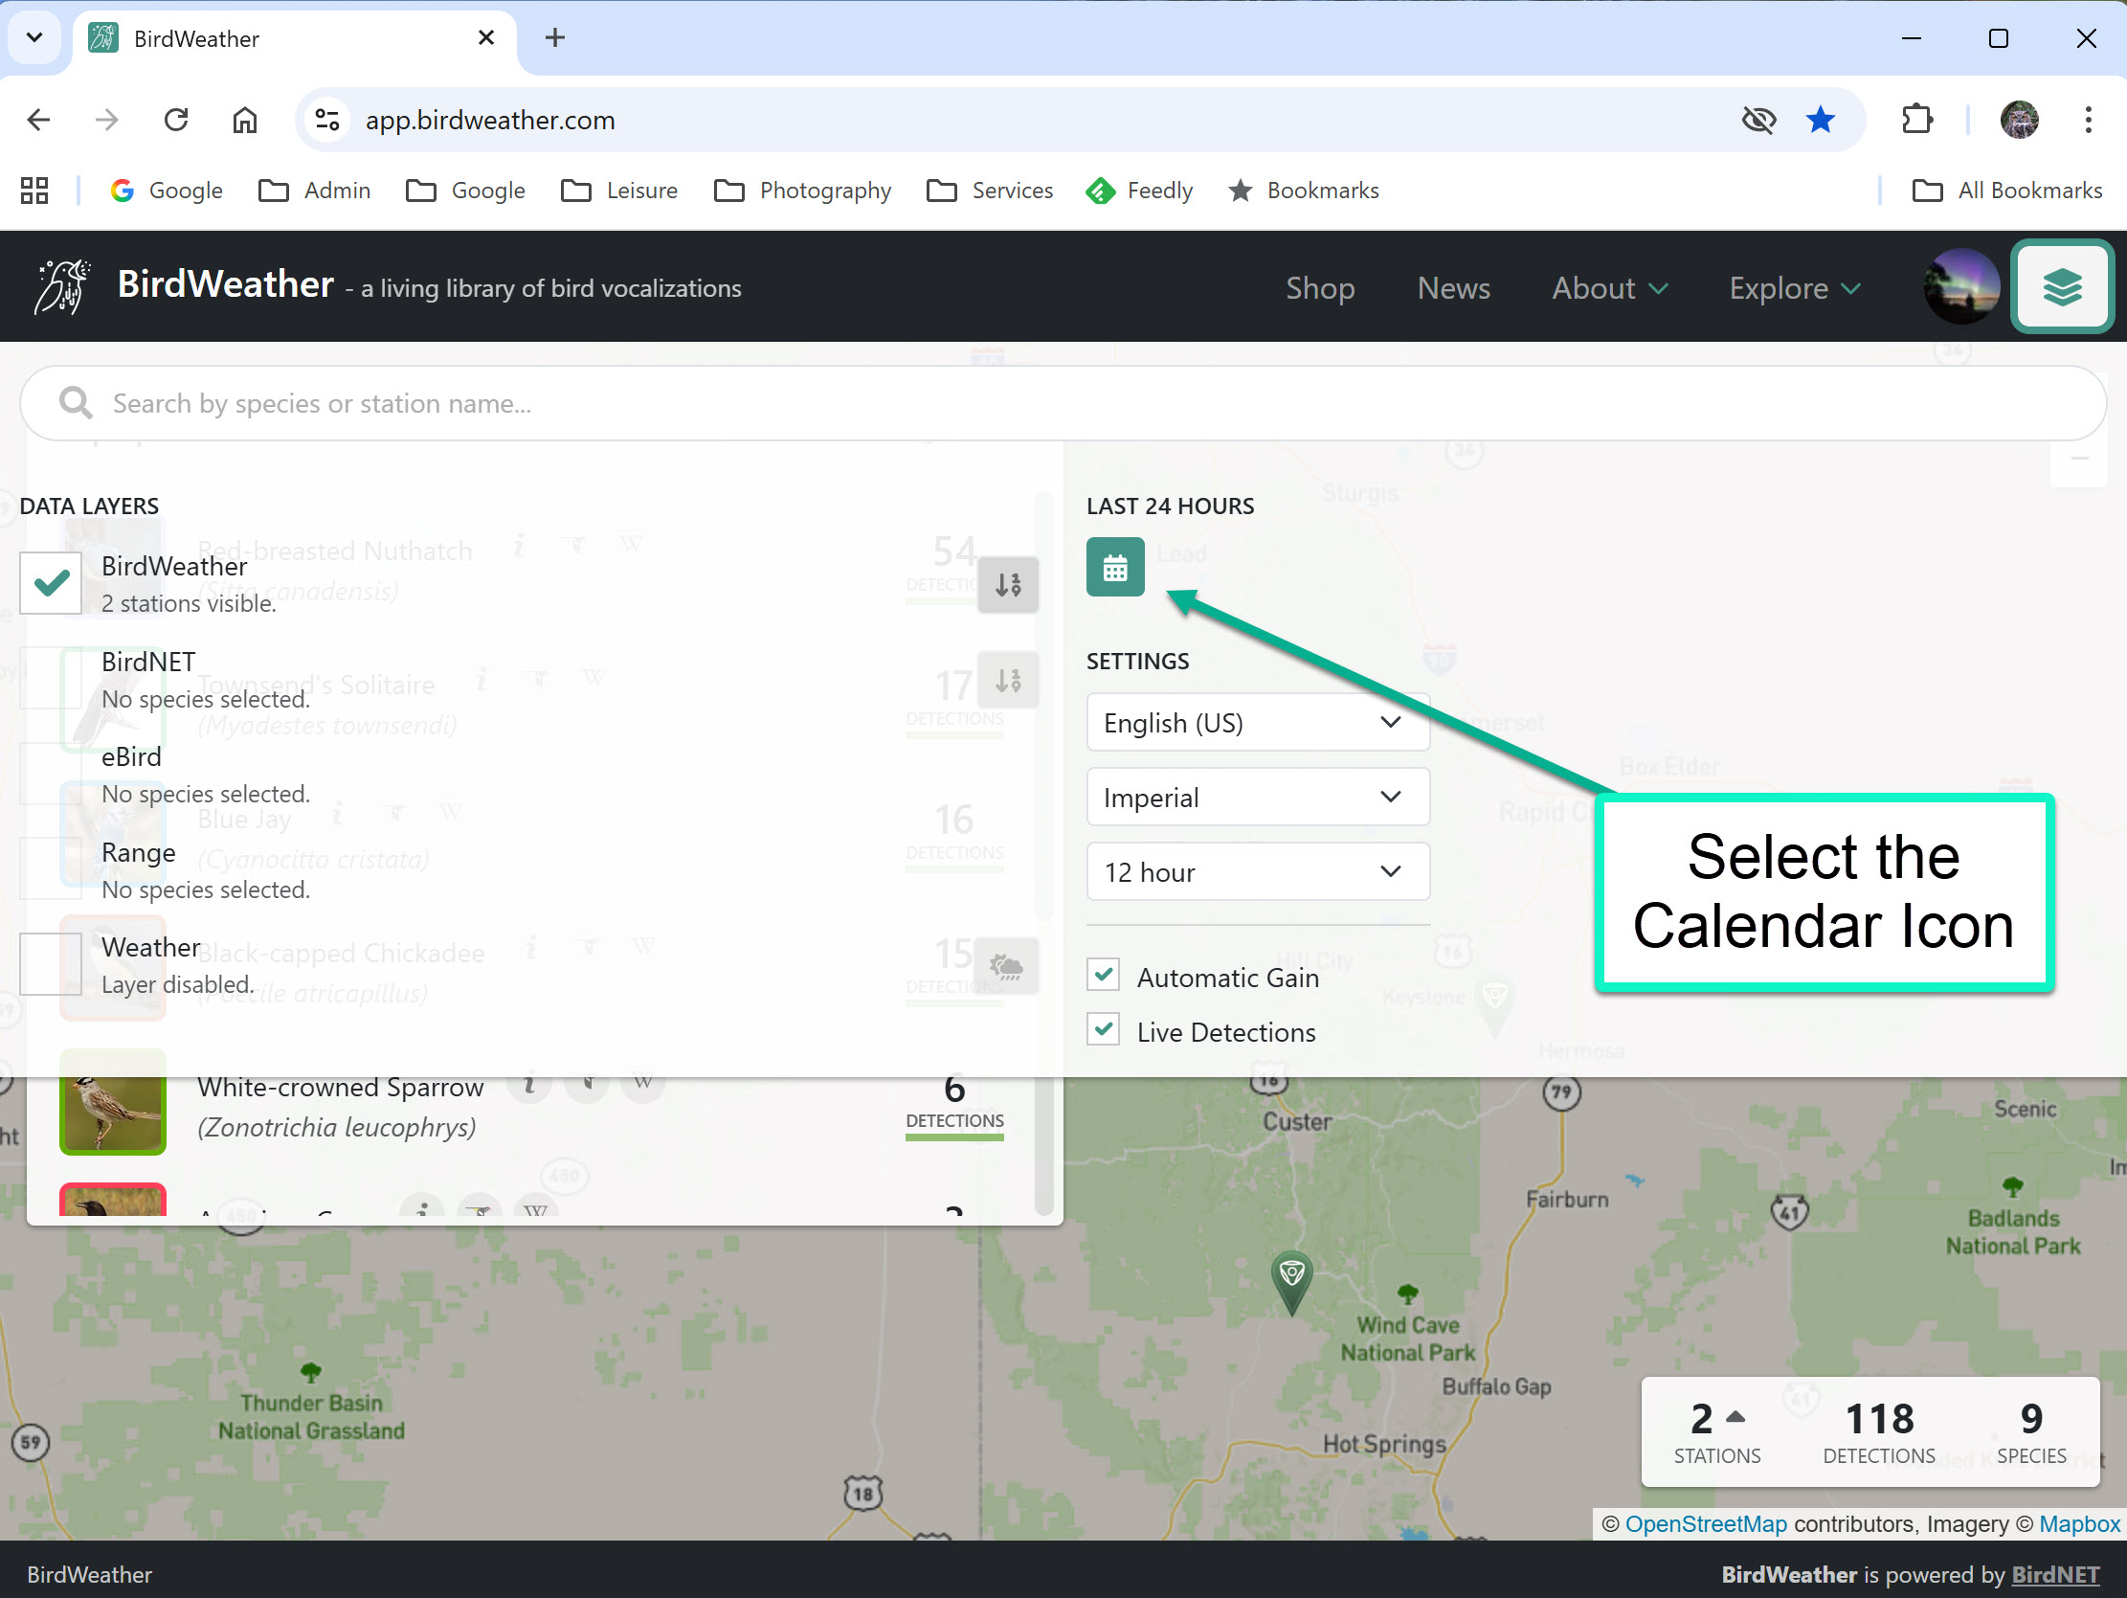Click the browser Extensions puzzle icon

tap(1916, 120)
